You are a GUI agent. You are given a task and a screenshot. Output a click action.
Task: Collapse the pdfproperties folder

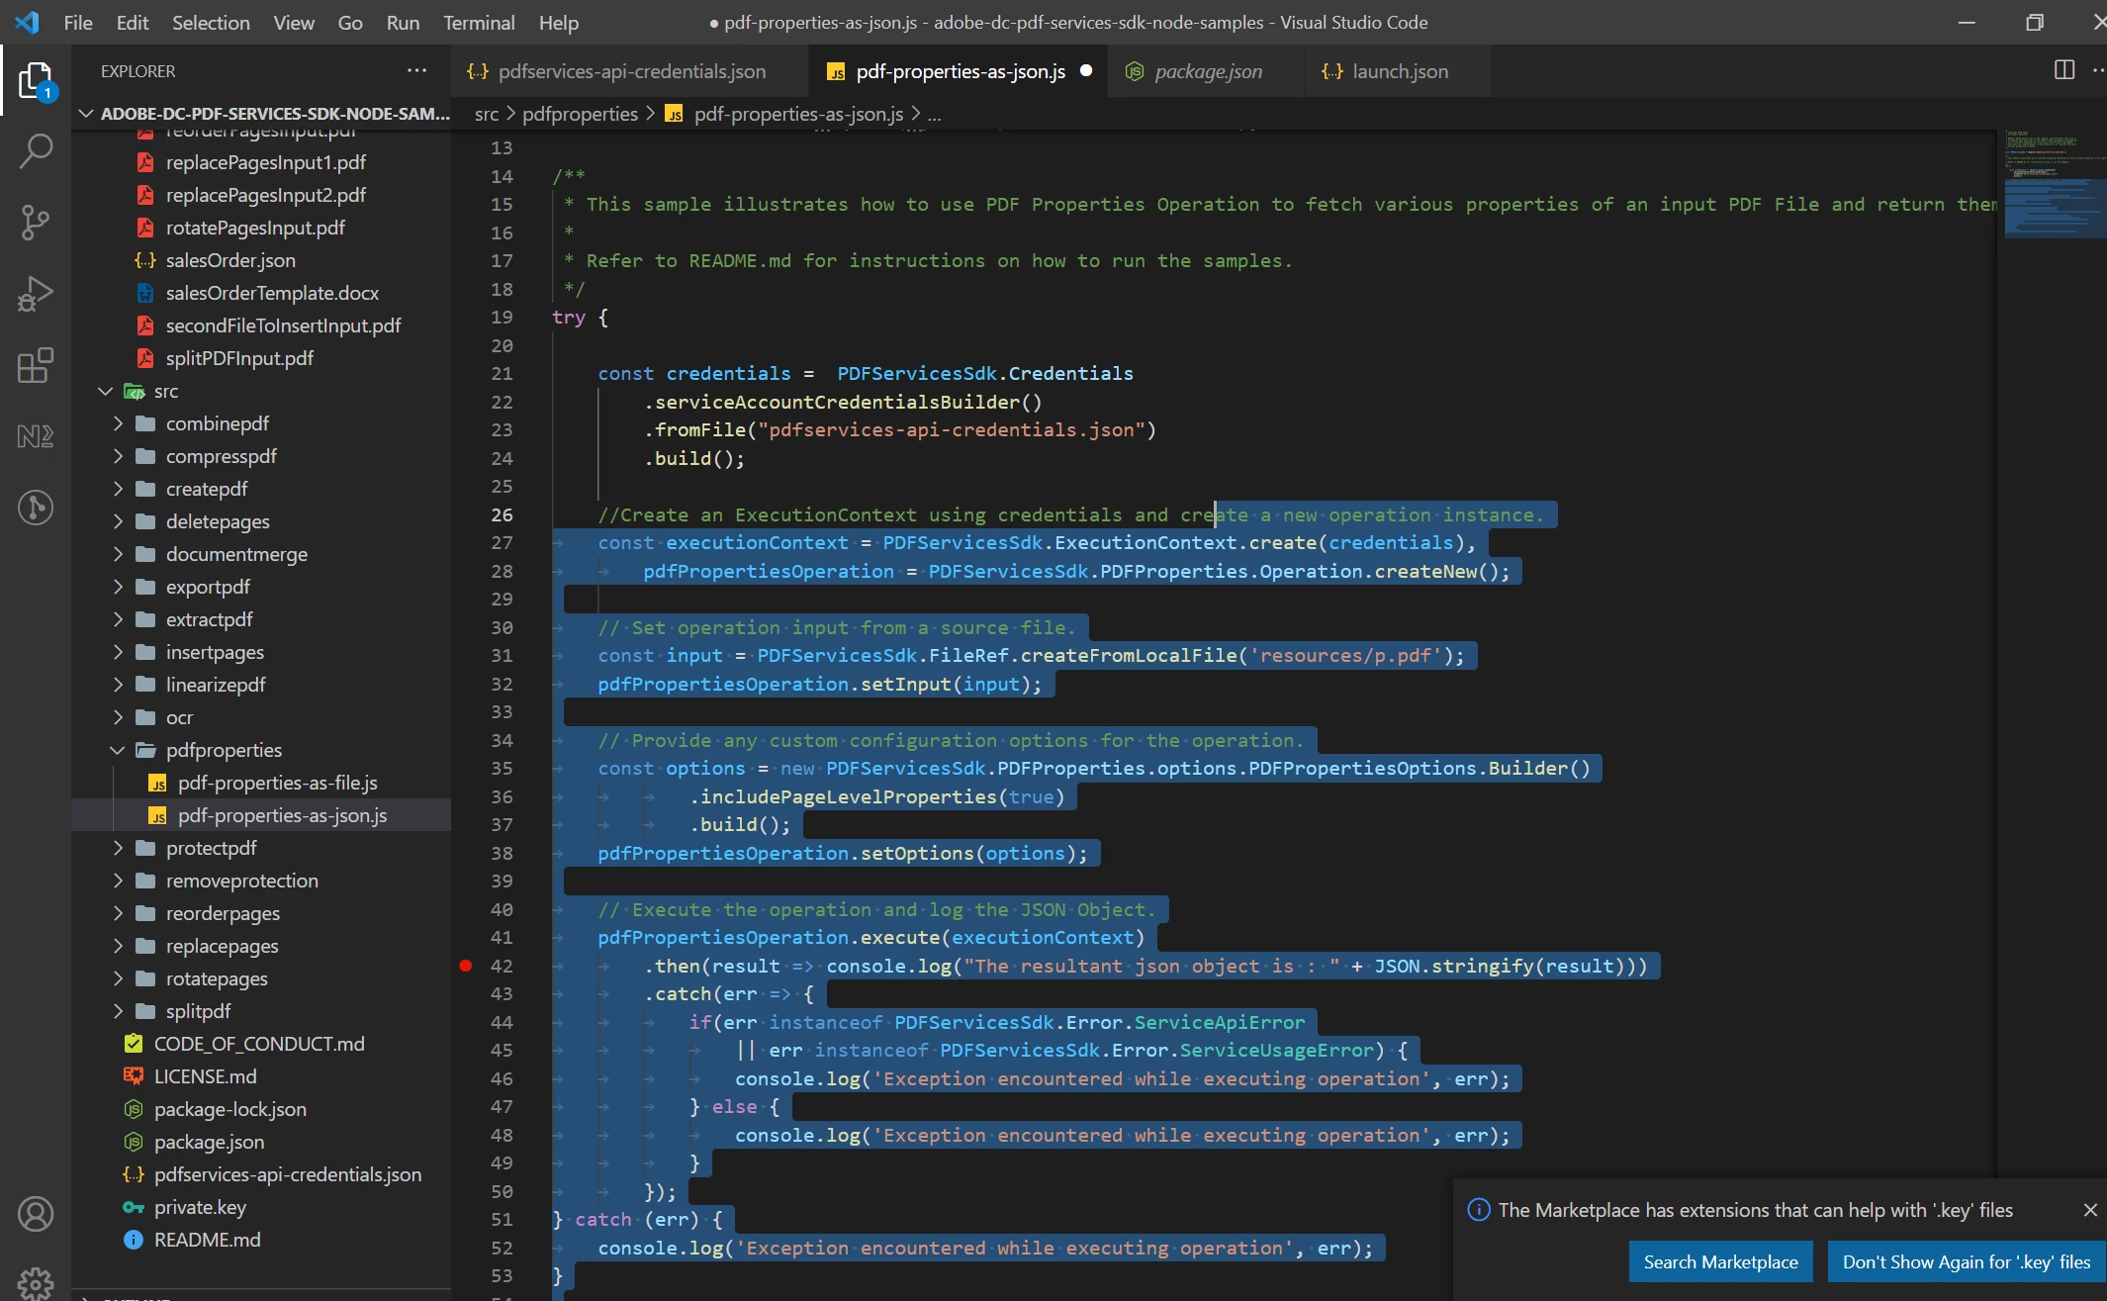click(224, 750)
